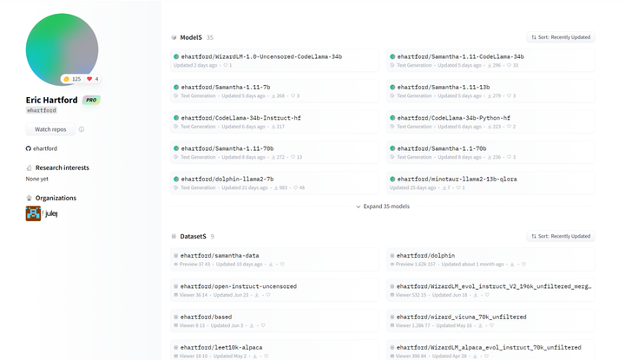This screenshot has width=625, height=360.
Task: Open ehartford/open-instruct-uncensored dataset
Action: tap(274, 291)
